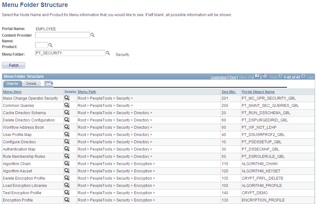Switch to the Objects tab
Screen dimensions: 317x204
(12, 83)
